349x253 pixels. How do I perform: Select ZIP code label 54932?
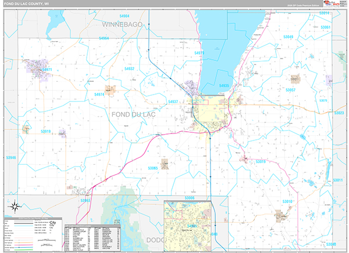pyautogui.click(x=129, y=68)
